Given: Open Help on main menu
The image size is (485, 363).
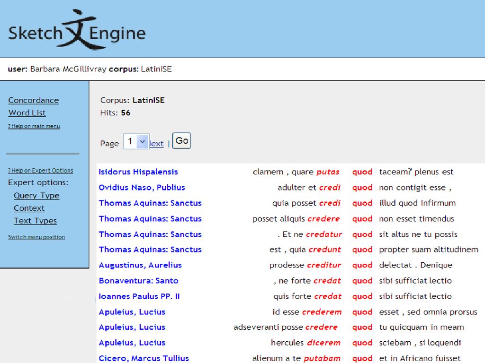Looking at the screenshot, I should pyautogui.click(x=34, y=126).
